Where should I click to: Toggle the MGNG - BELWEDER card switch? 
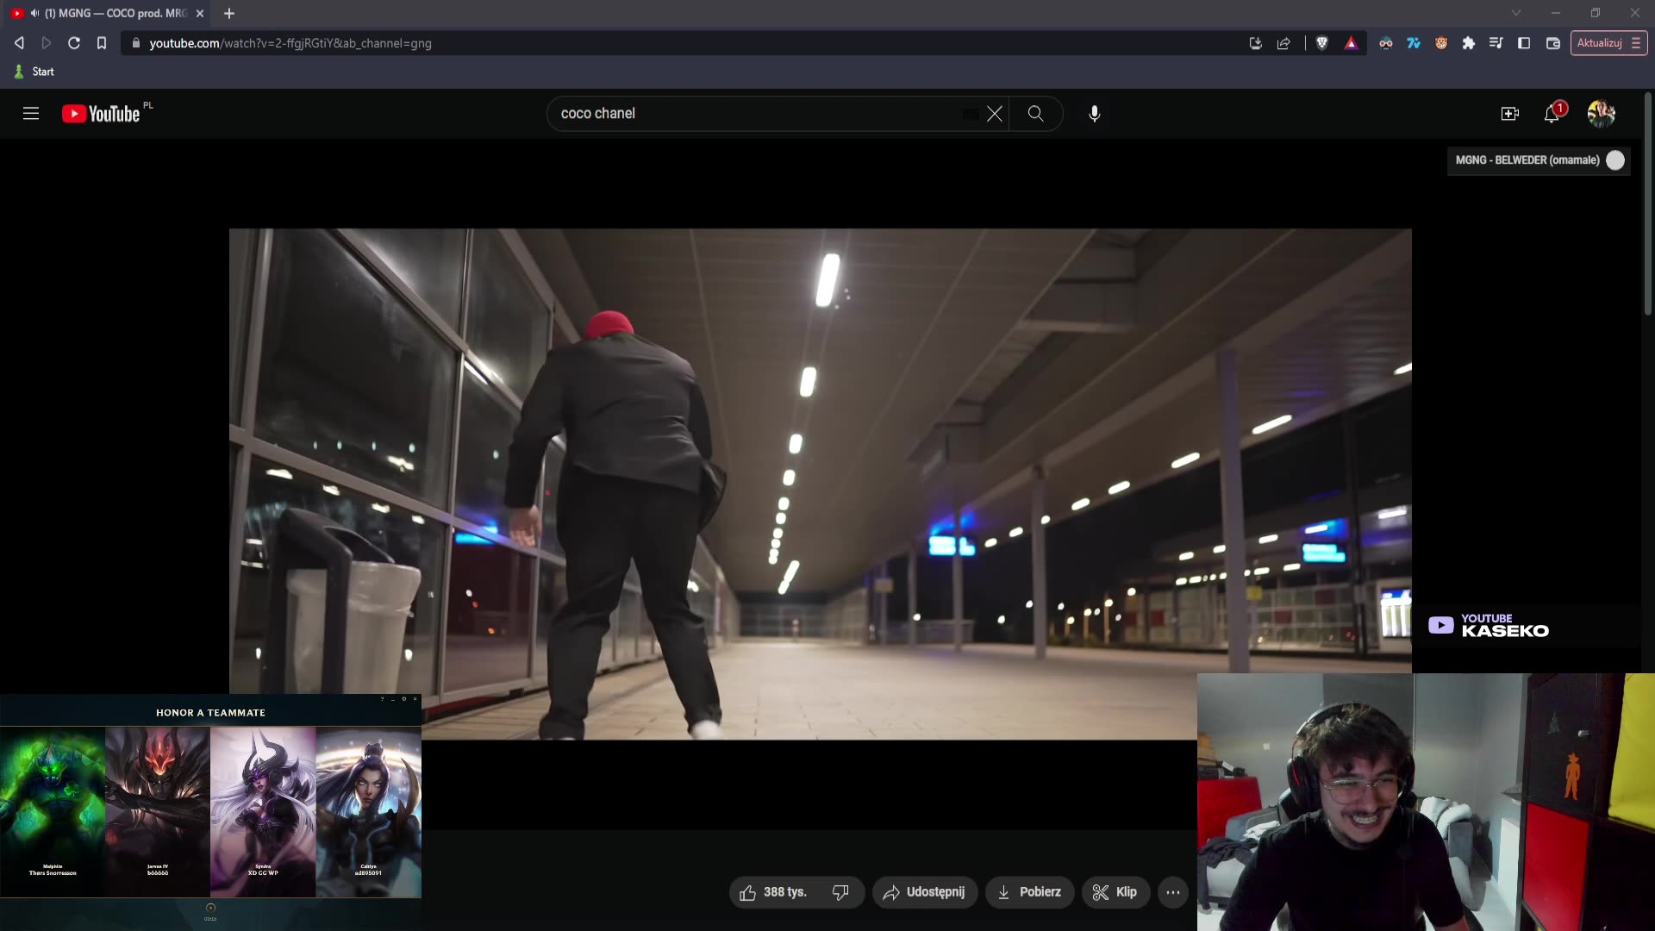pyautogui.click(x=1615, y=160)
